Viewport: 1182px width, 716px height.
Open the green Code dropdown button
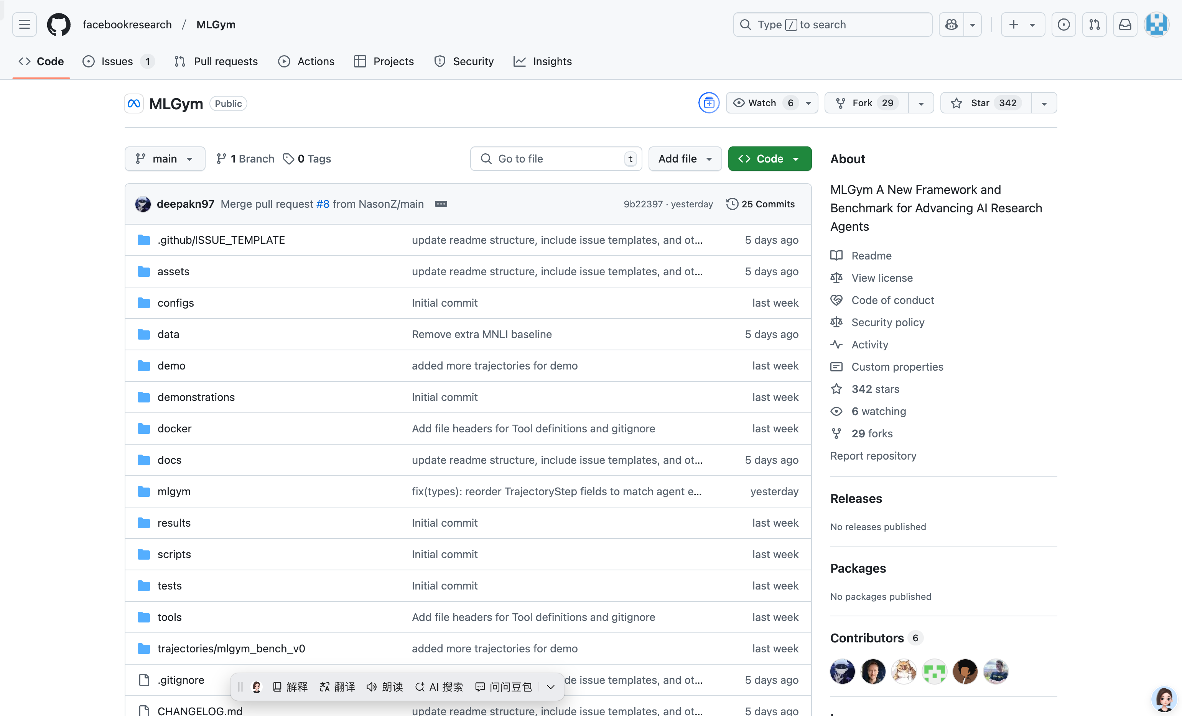pyautogui.click(x=769, y=159)
